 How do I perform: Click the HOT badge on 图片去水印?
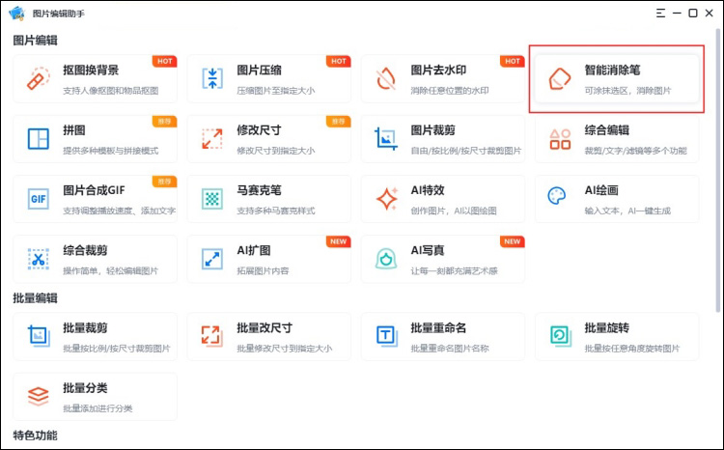512,61
